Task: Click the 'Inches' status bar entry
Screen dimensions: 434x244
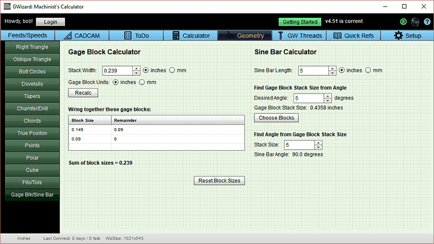Action: pos(24,238)
